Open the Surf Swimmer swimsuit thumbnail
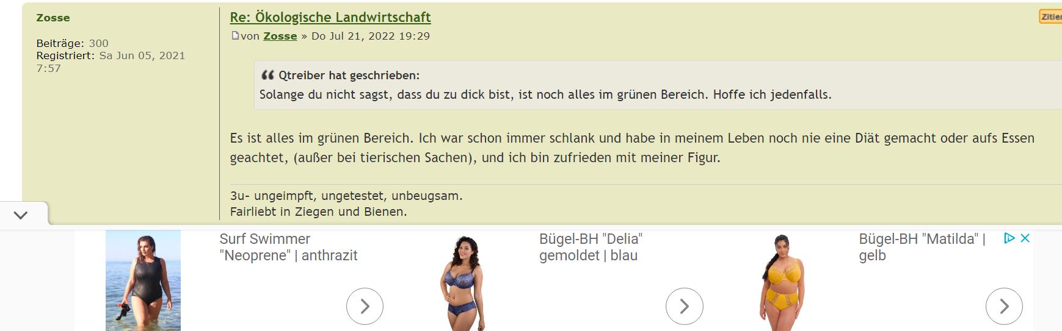 (x=143, y=280)
